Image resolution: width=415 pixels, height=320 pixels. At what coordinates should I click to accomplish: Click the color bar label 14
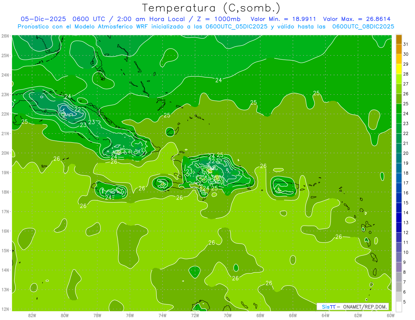[x=406, y=212]
